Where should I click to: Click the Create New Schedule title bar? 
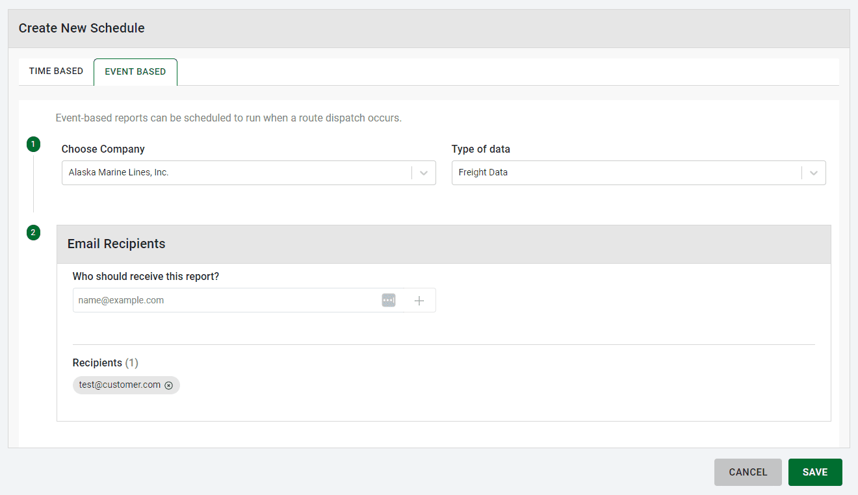pos(81,28)
